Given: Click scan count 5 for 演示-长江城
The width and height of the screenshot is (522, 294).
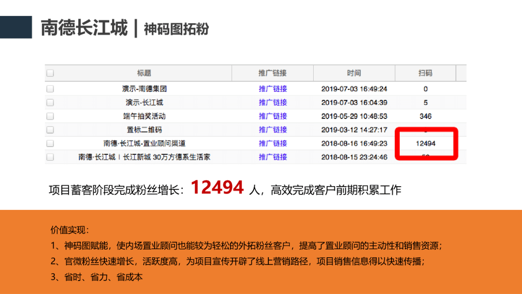Looking at the screenshot, I should [x=425, y=103].
